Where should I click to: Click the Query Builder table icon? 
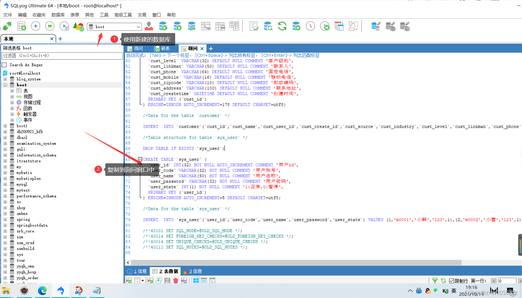(220, 26)
